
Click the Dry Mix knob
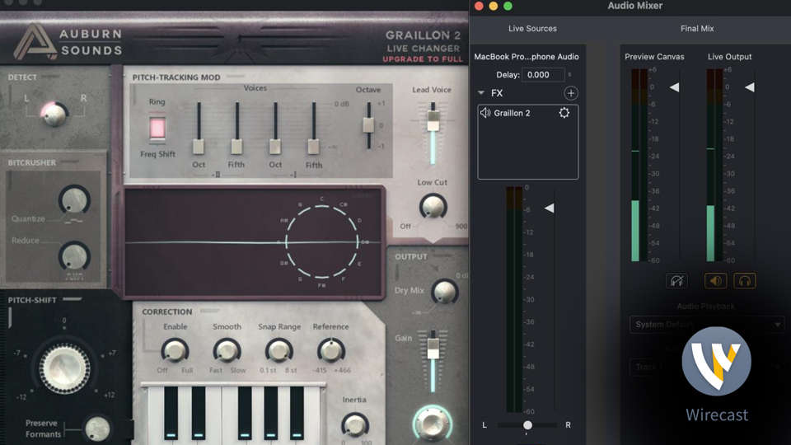pyautogui.click(x=445, y=292)
